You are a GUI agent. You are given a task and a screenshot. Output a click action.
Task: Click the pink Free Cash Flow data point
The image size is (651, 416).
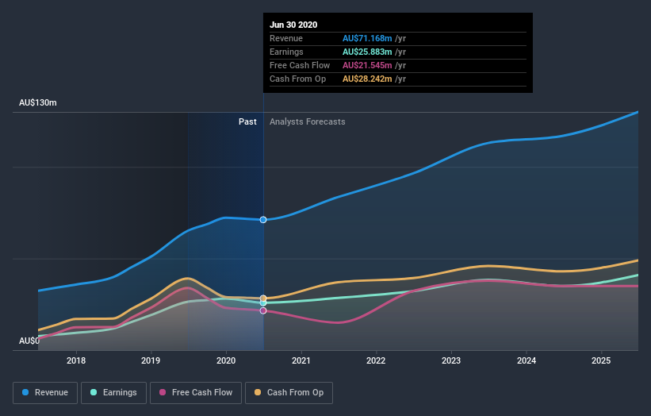point(263,311)
